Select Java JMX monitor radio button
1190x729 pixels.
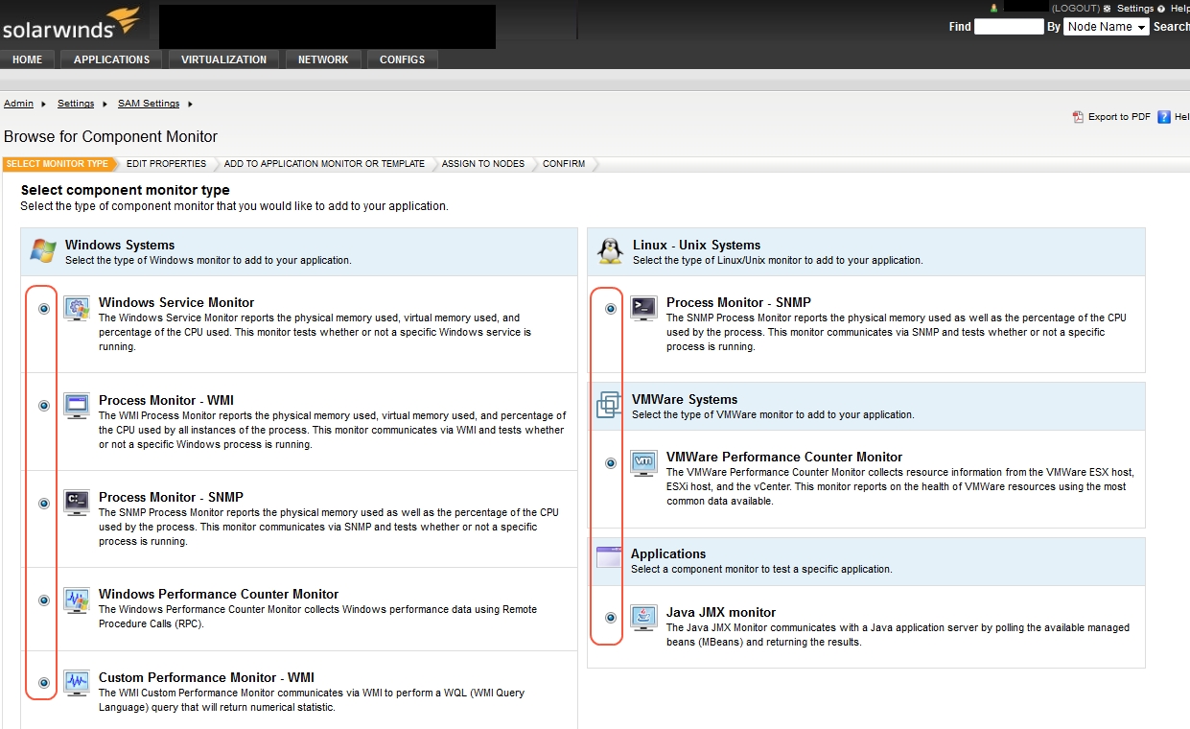coord(611,618)
